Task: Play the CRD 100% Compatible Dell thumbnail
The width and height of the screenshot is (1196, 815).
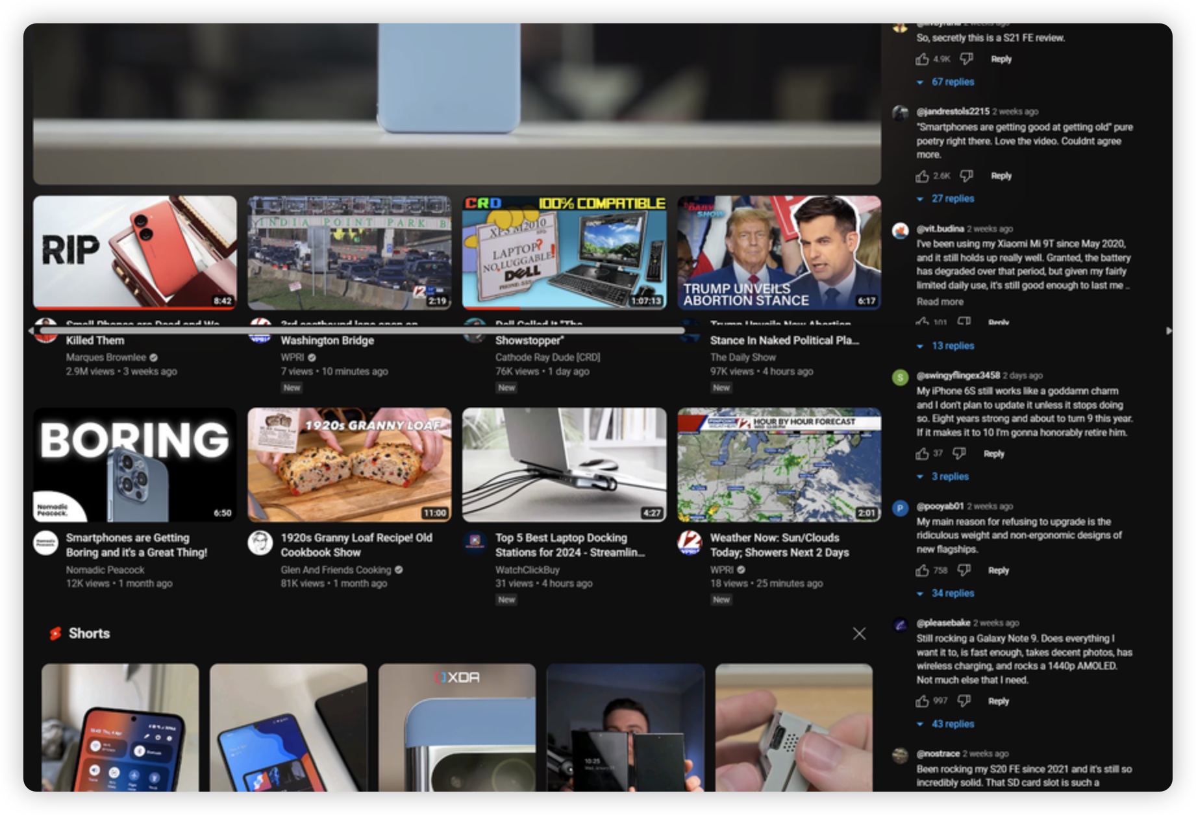Action: (564, 252)
